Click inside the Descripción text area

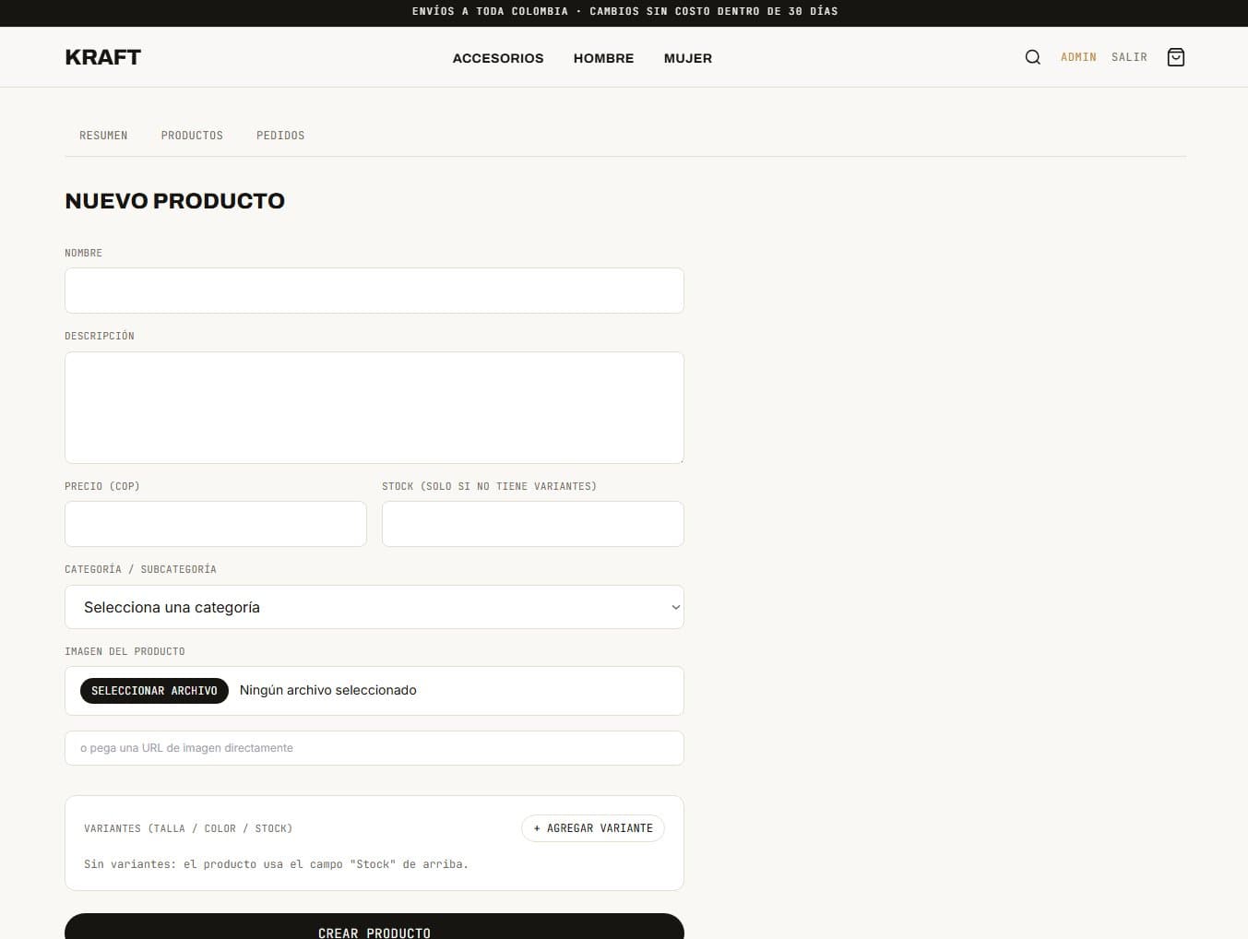point(374,408)
